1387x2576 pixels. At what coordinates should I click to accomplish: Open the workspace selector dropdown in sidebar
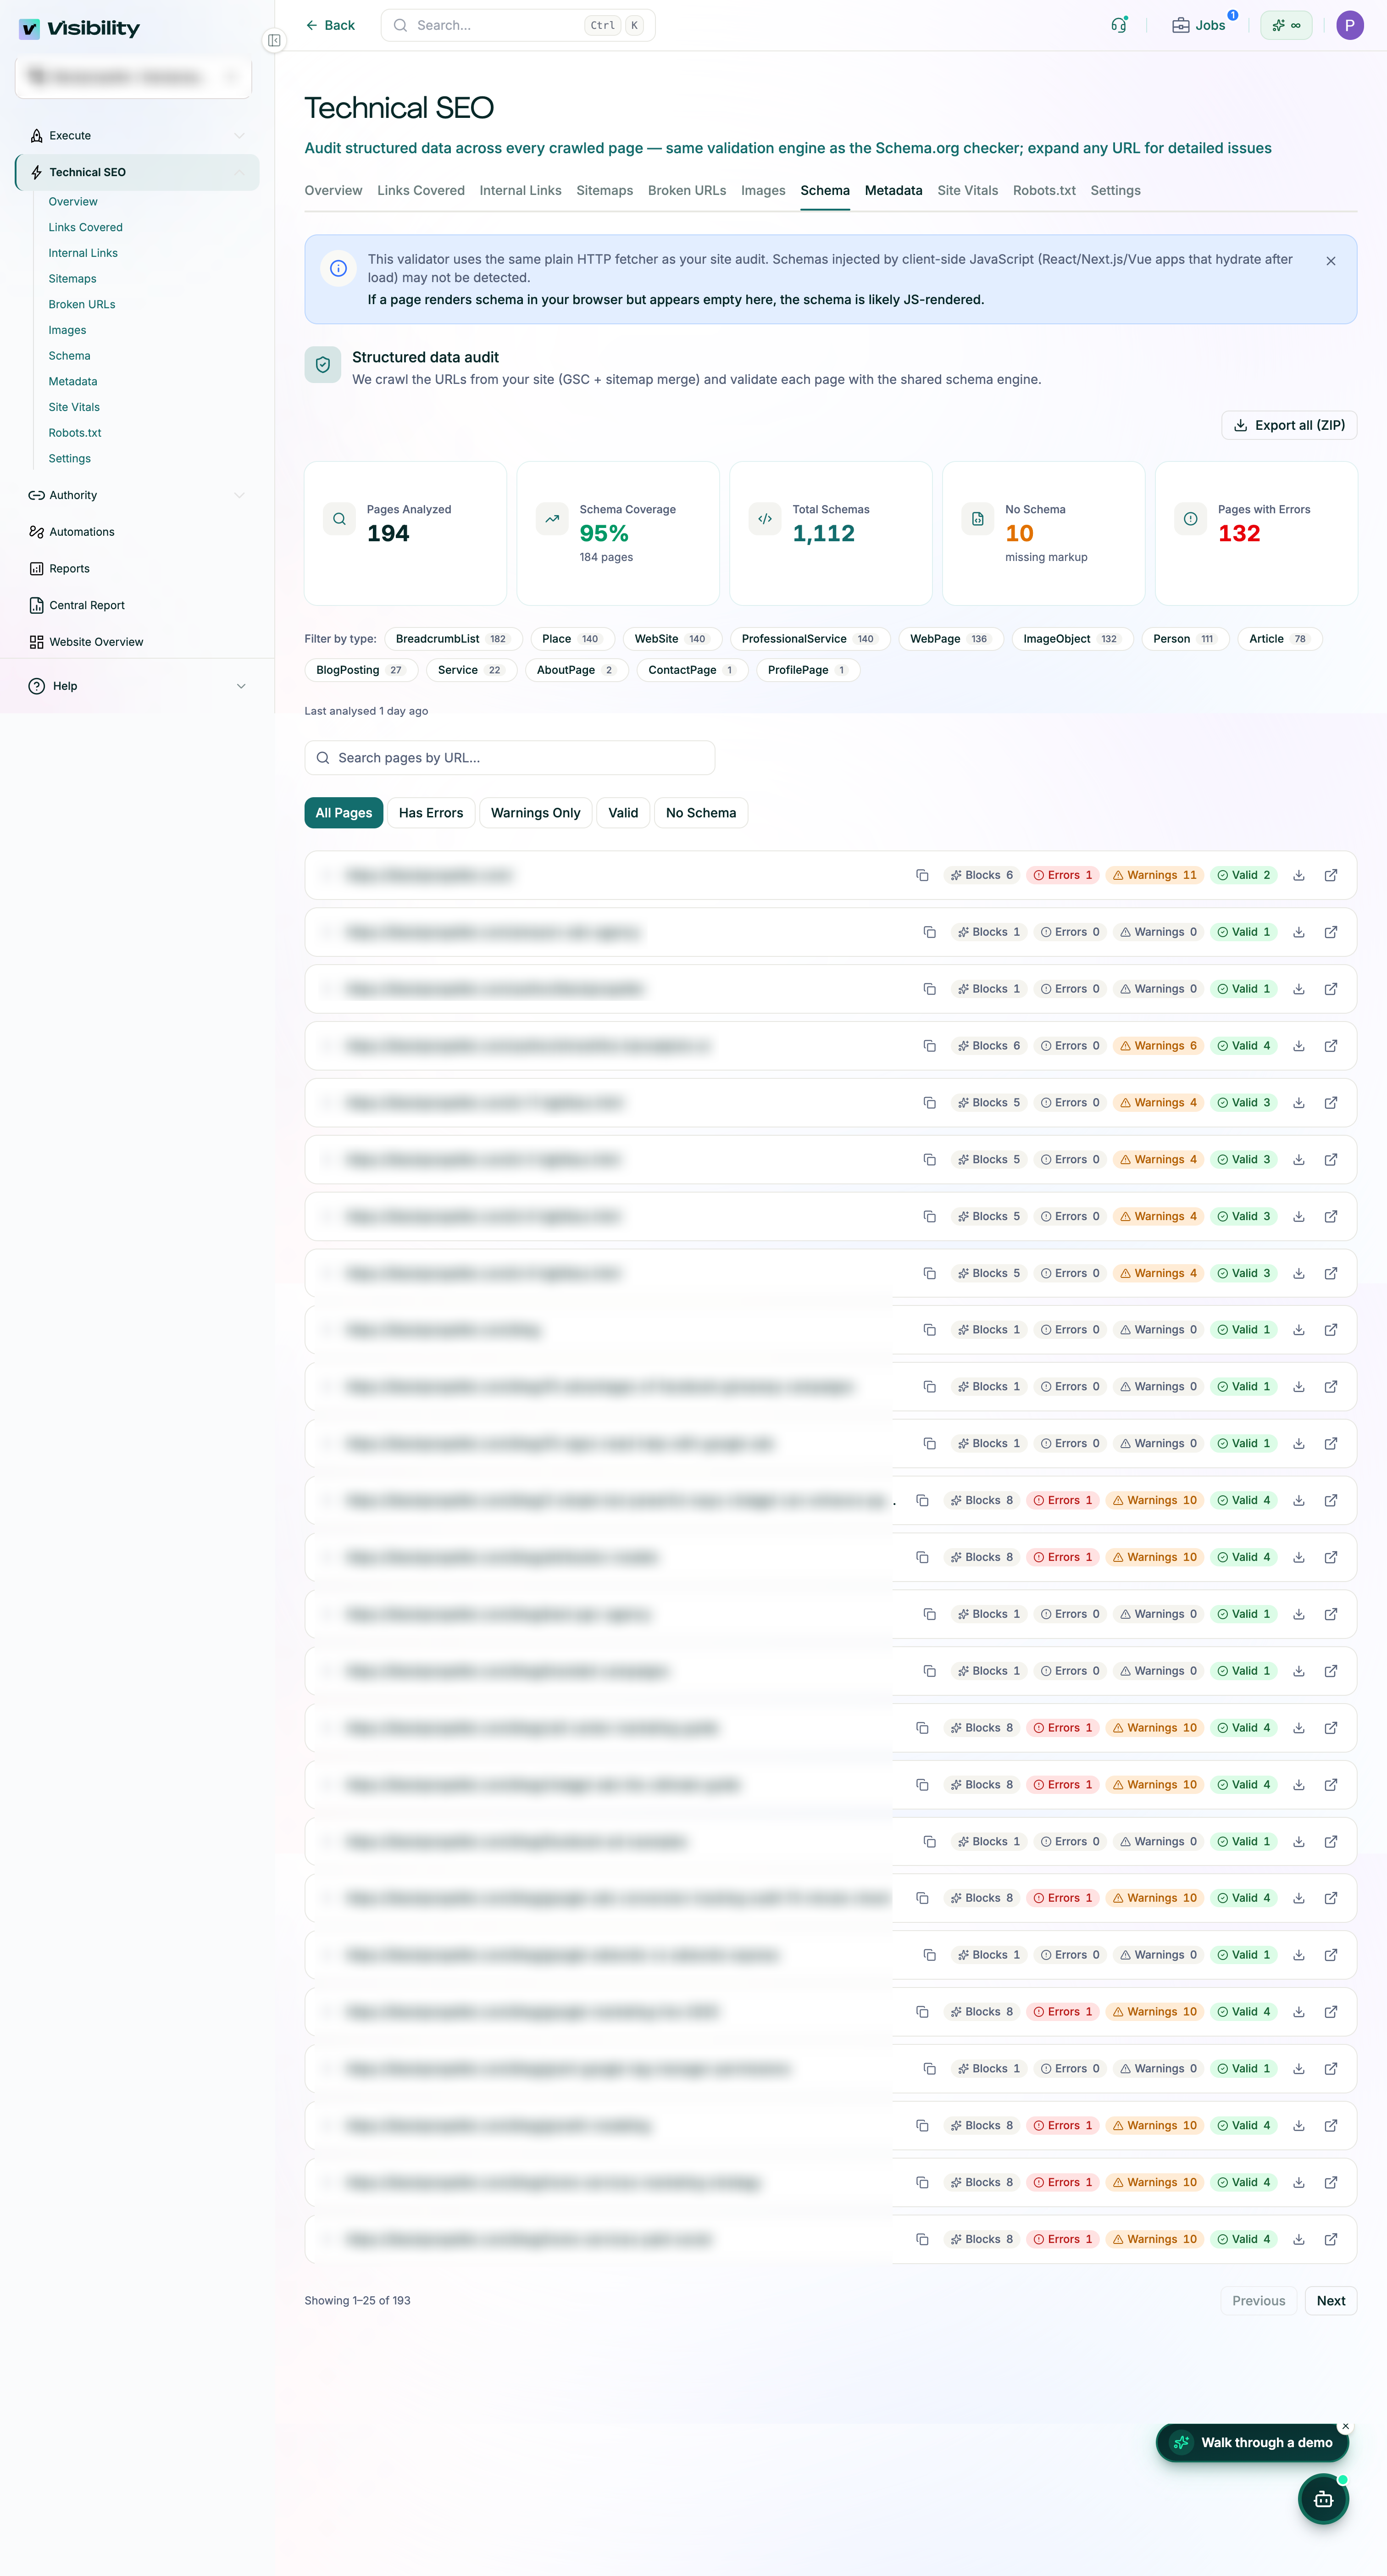tap(133, 77)
